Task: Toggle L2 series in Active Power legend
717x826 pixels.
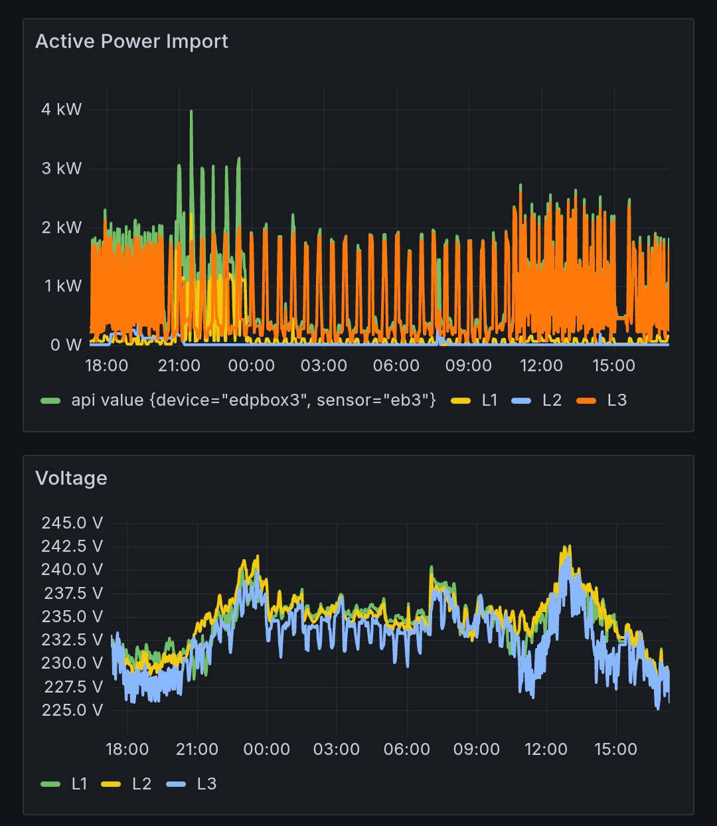Action: point(552,400)
